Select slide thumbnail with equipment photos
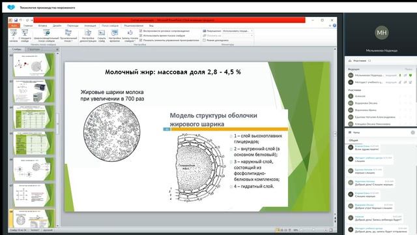The height and width of the screenshot is (235, 417). coord(33,91)
